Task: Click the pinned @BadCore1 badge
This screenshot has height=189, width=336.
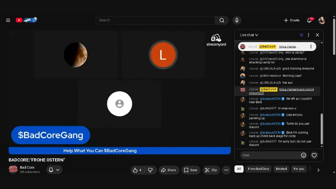Action: [x=267, y=46]
